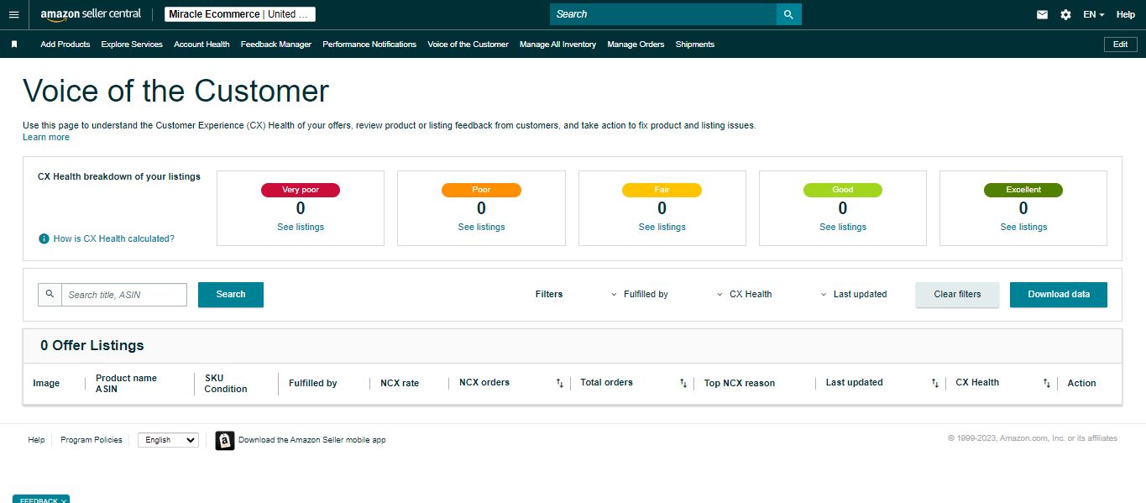Image resolution: width=1146 pixels, height=503 pixels.
Task: Click the Fulfilled by column header
Action: tap(313, 383)
